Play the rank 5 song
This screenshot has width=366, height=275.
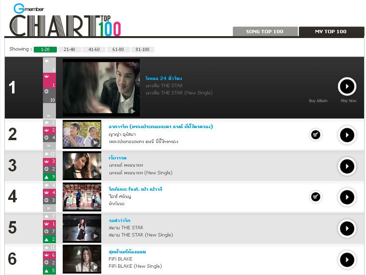click(x=347, y=229)
